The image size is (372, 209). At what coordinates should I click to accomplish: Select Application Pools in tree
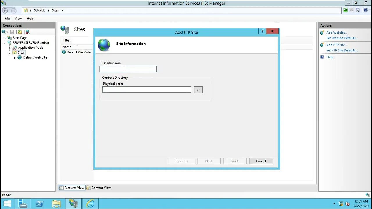tap(31, 48)
